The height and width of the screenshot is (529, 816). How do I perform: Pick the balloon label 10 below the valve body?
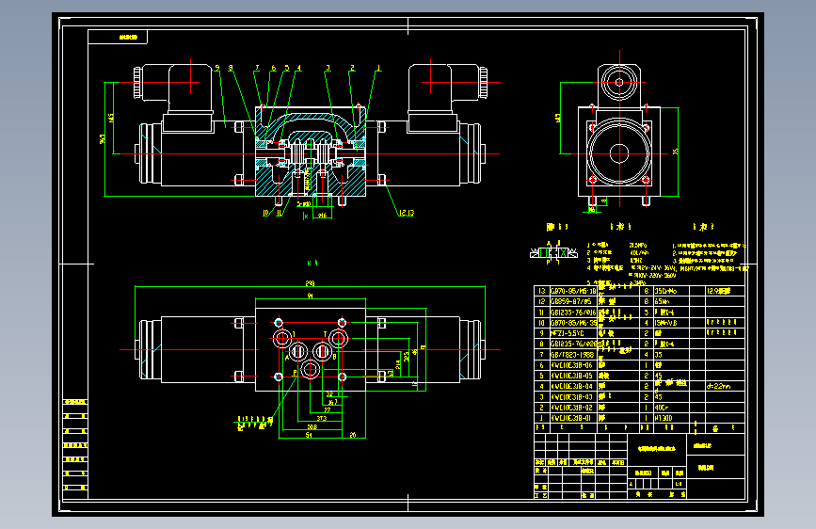(266, 213)
